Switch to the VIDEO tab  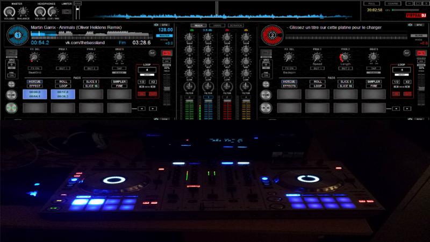pyautogui.click(x=217, y=25)
